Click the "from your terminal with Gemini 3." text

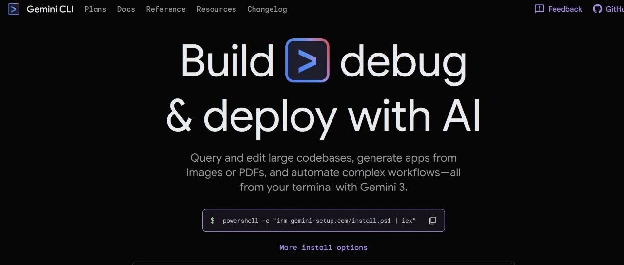[323, 187]
